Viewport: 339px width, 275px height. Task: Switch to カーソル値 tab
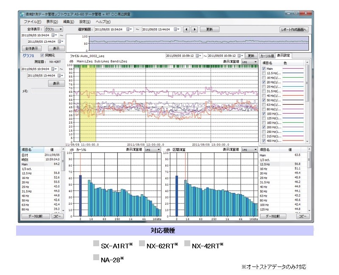[267, 56]
